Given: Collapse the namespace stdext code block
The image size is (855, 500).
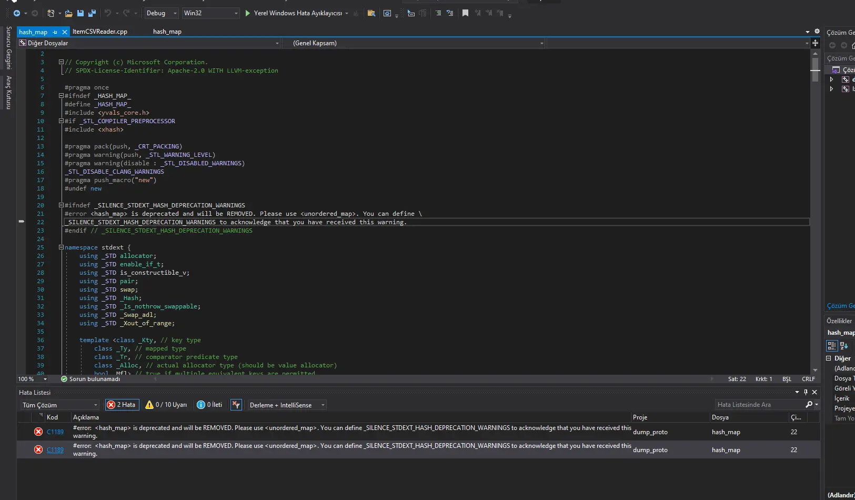Looking at the screenshot, I should [x=61, y=247].
